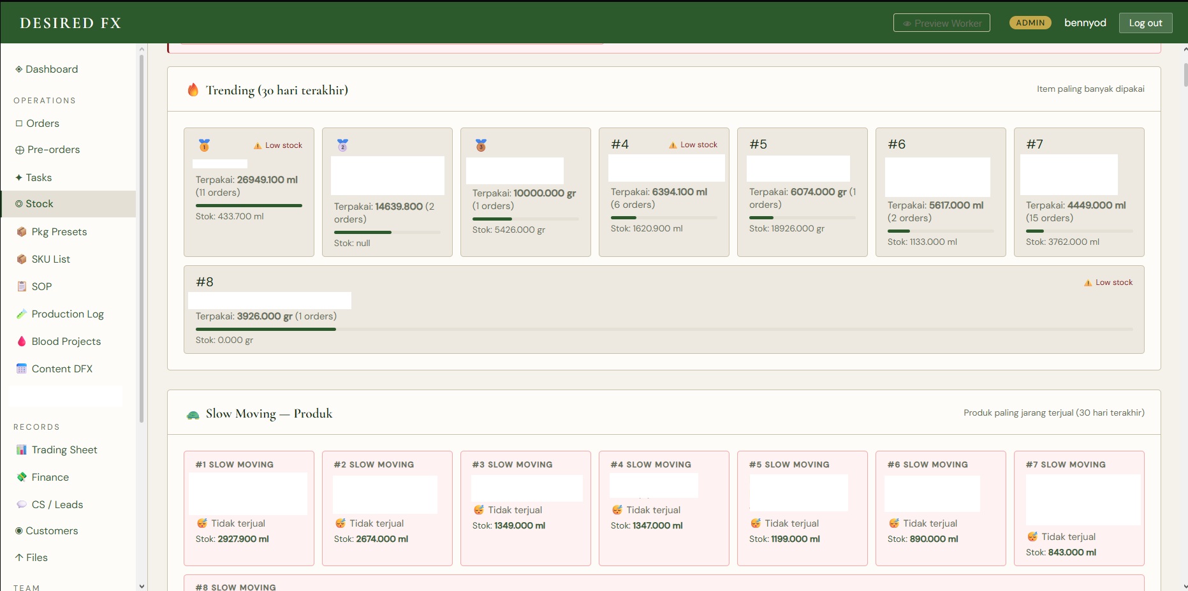The width and height of the screenshot is (1188, 591).
Task: Click usage progress bar on 26949.100 ml card
Action: click(x=249, y=205)
